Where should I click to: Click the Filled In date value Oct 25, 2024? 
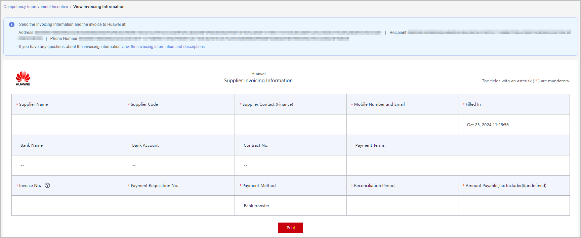tap(488, 125)
